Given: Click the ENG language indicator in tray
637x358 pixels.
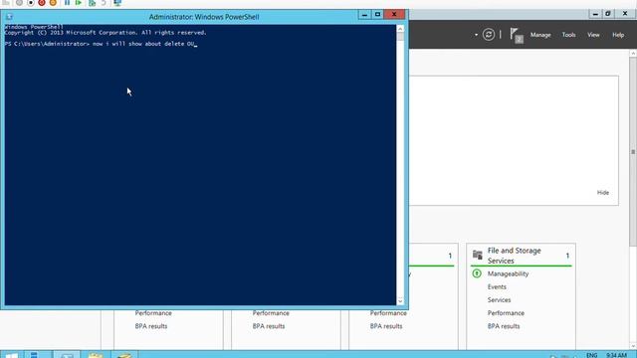Looking at the screenshot, I should click(x=592, y=355).
